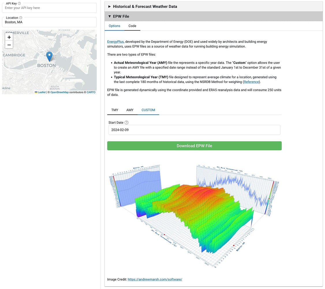Click the Location help icon
The height and width of the screenshot is (289, 325).
[21, 18]
